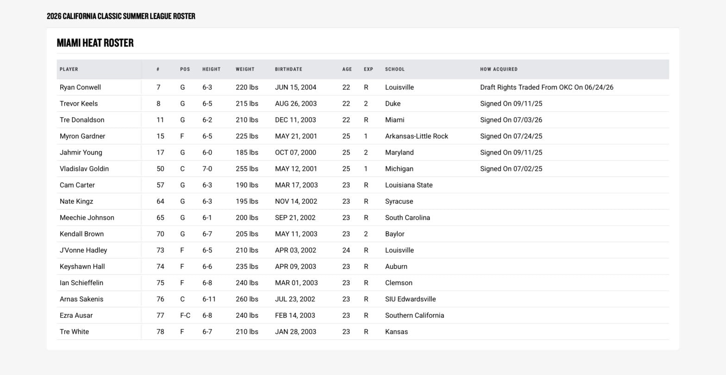726x375 pixels.
Task: Open Ryan Conwell player name
Action: [80, 87]
